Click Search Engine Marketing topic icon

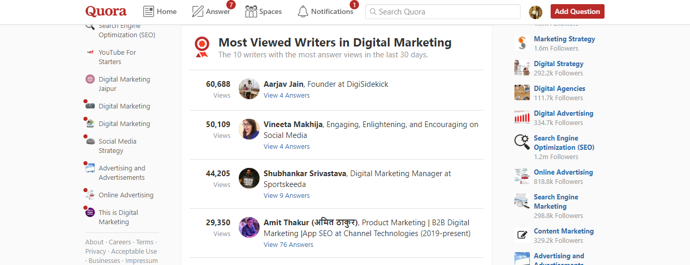522,201
